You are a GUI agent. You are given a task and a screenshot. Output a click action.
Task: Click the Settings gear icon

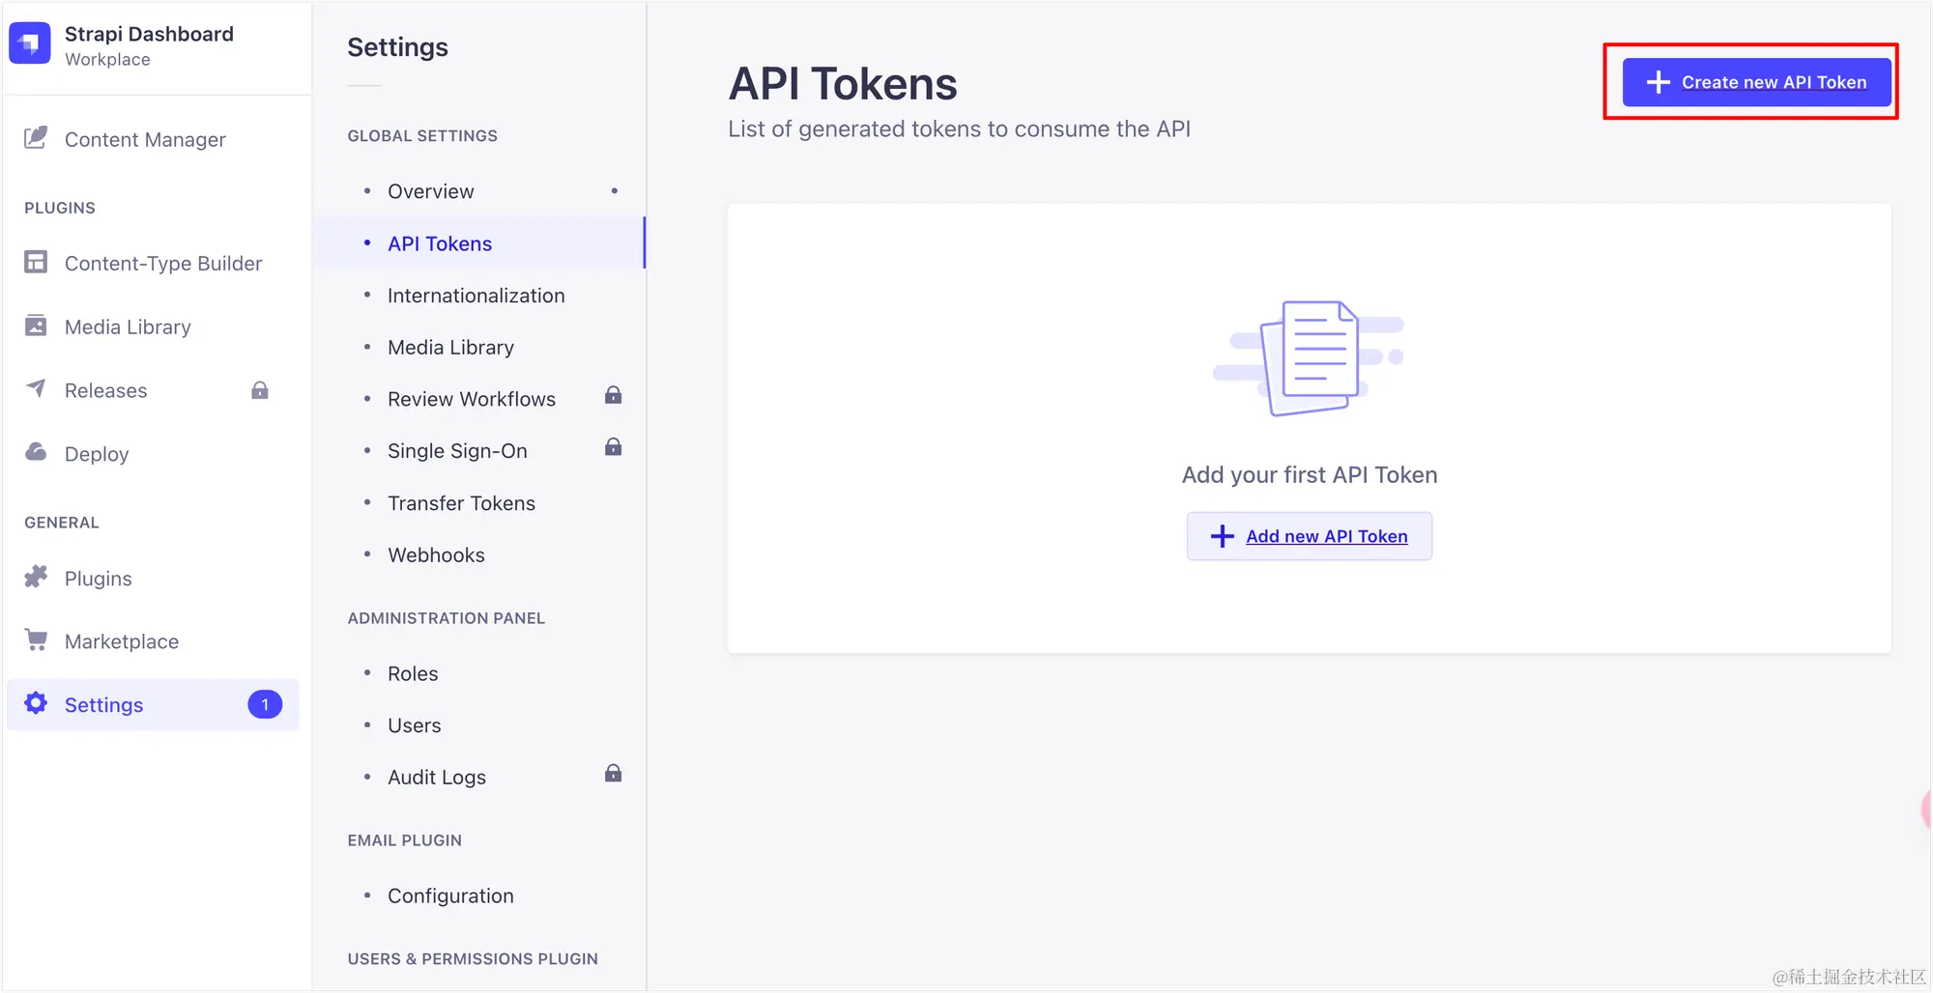(x=36, y=703)
